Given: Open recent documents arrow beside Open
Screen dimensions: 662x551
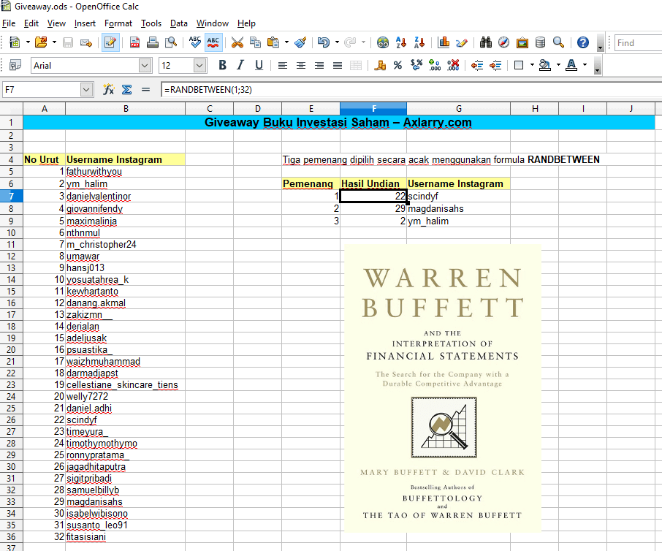Looking at the screenshot, I should [x=55, y=42].
